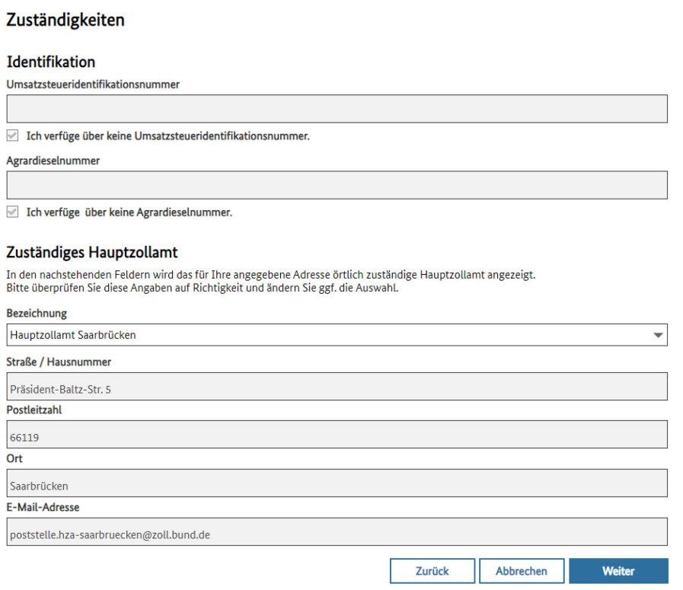Proceed by pressing the Weiter button
This screenshot has width=683, height=590.
618,571
